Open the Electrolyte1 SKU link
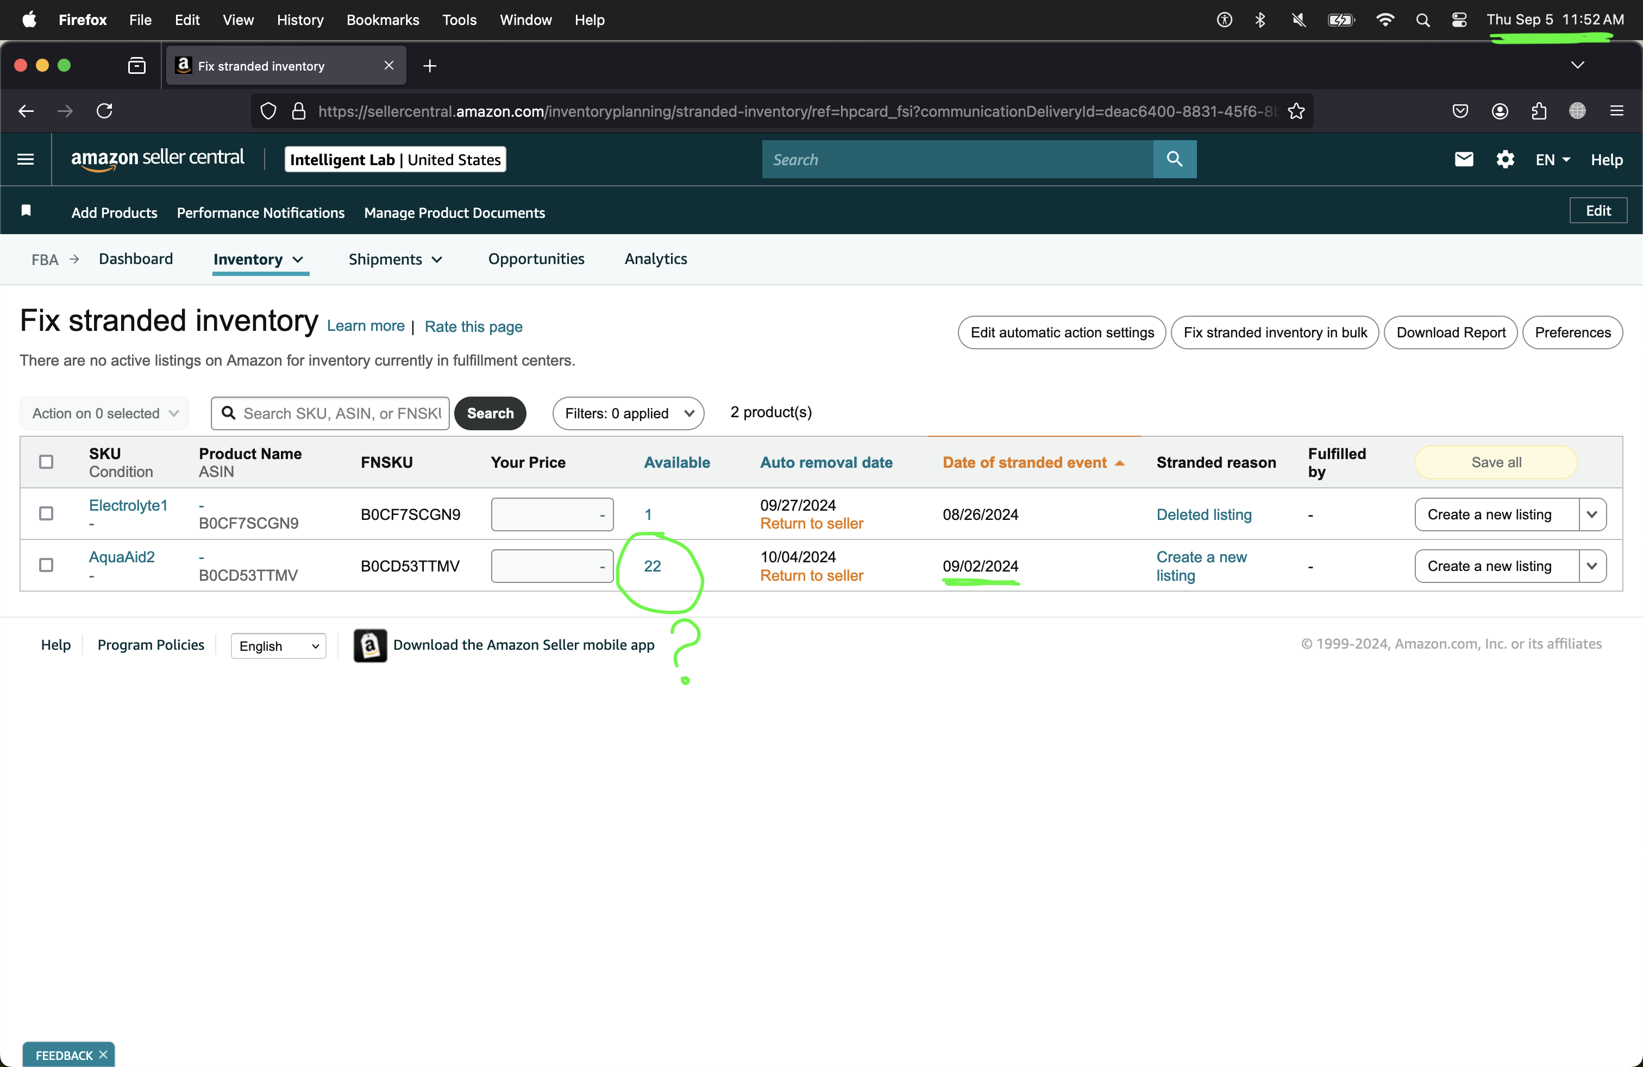Viewport: 1643px width, 1067px height. (x=128, y=505)
